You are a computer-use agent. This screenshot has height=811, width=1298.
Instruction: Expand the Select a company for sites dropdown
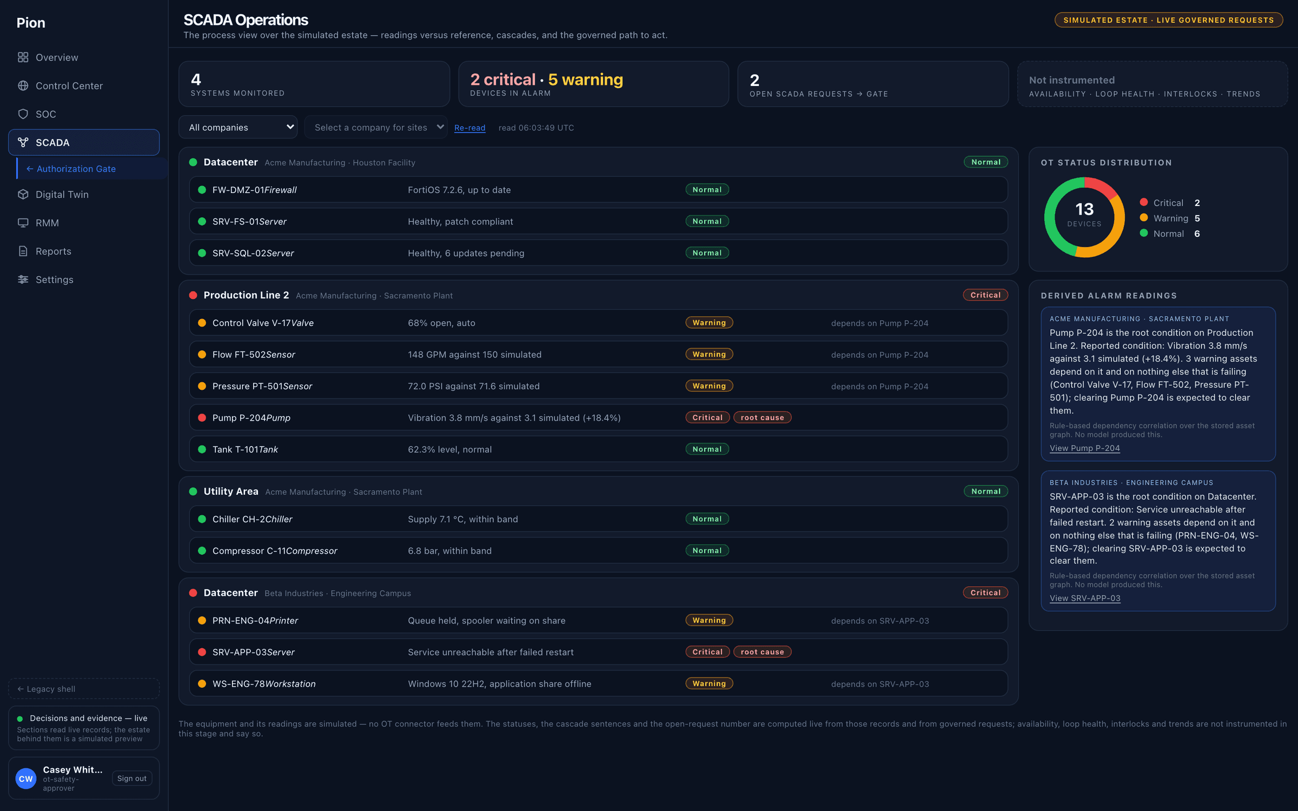pos(376,127)
